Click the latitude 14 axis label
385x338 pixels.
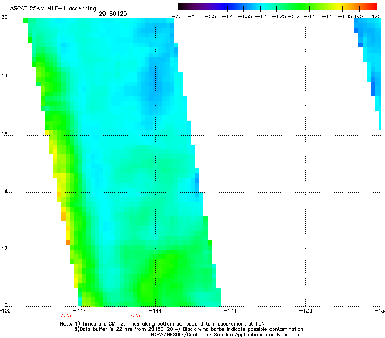(x=4, y=191)
